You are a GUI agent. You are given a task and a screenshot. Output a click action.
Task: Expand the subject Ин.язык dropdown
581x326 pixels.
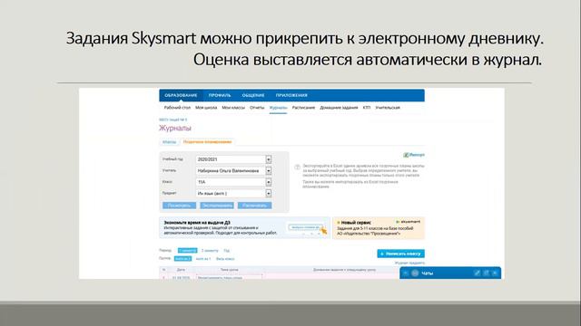tap(269, 193)
